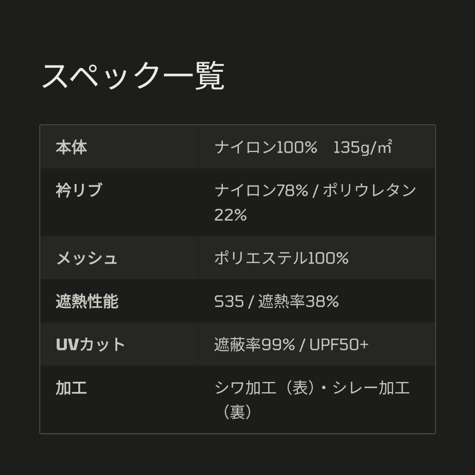Select the メッシュ row label
The height and width of the screenshot is (475, 475).
coord(87,258)
